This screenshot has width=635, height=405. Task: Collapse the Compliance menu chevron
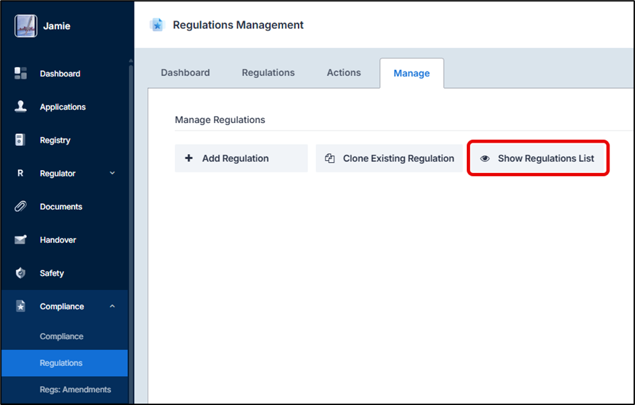click(112, 306)
